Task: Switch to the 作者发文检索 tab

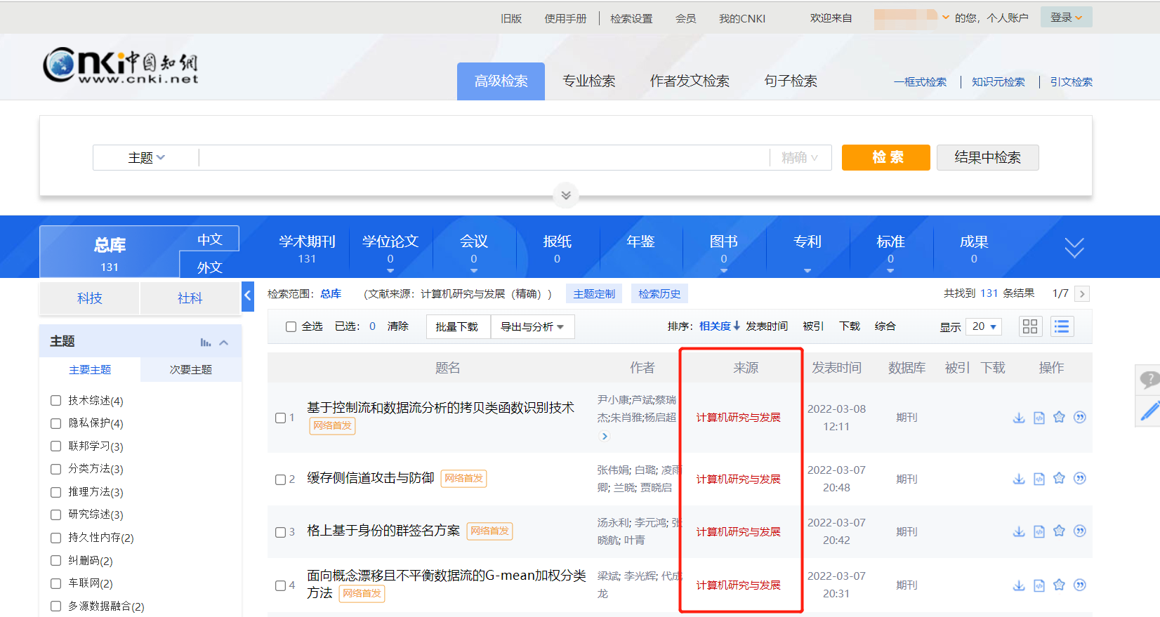Action: [x=690, y=81]
